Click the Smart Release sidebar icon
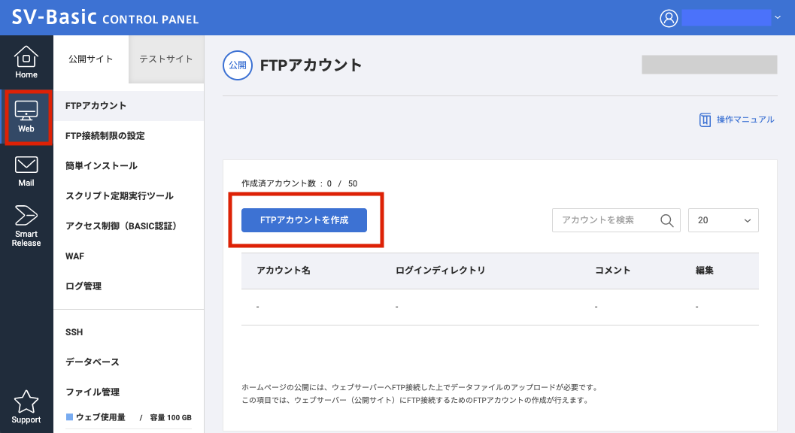This screenshot has width=795, height=433. [x=26, y=218]
